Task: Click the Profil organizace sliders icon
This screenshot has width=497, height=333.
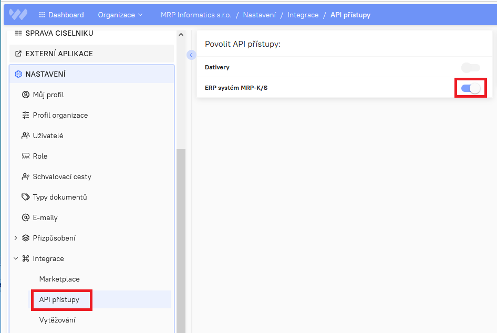Action: point(26,115)
